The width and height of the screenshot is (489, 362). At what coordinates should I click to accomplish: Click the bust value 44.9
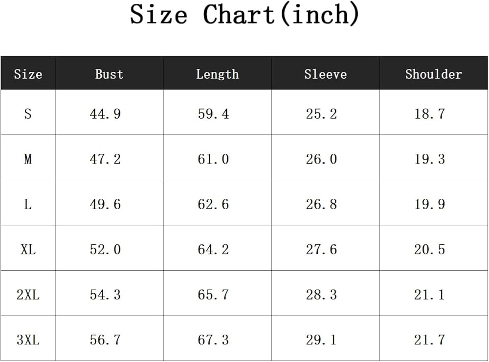pos(105,114)
